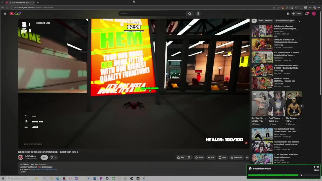322x181 pixels.
Task: Open options for 'GOD Summoned Him' video
Action: tap(301, 53)
